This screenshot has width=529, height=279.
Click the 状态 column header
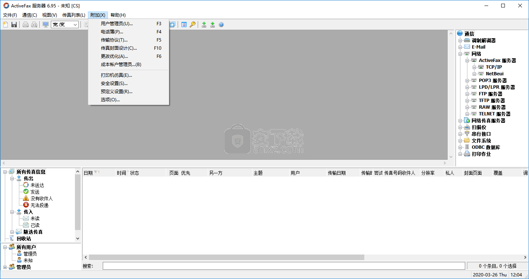[147, 173]
